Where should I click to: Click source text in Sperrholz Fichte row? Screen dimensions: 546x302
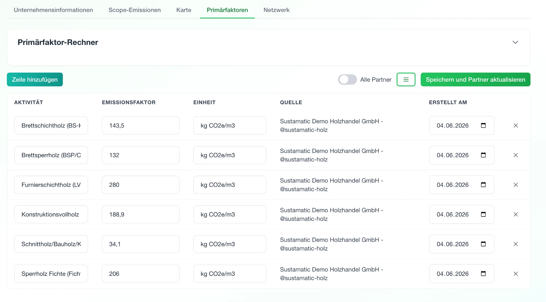click(x=332, y=274)
